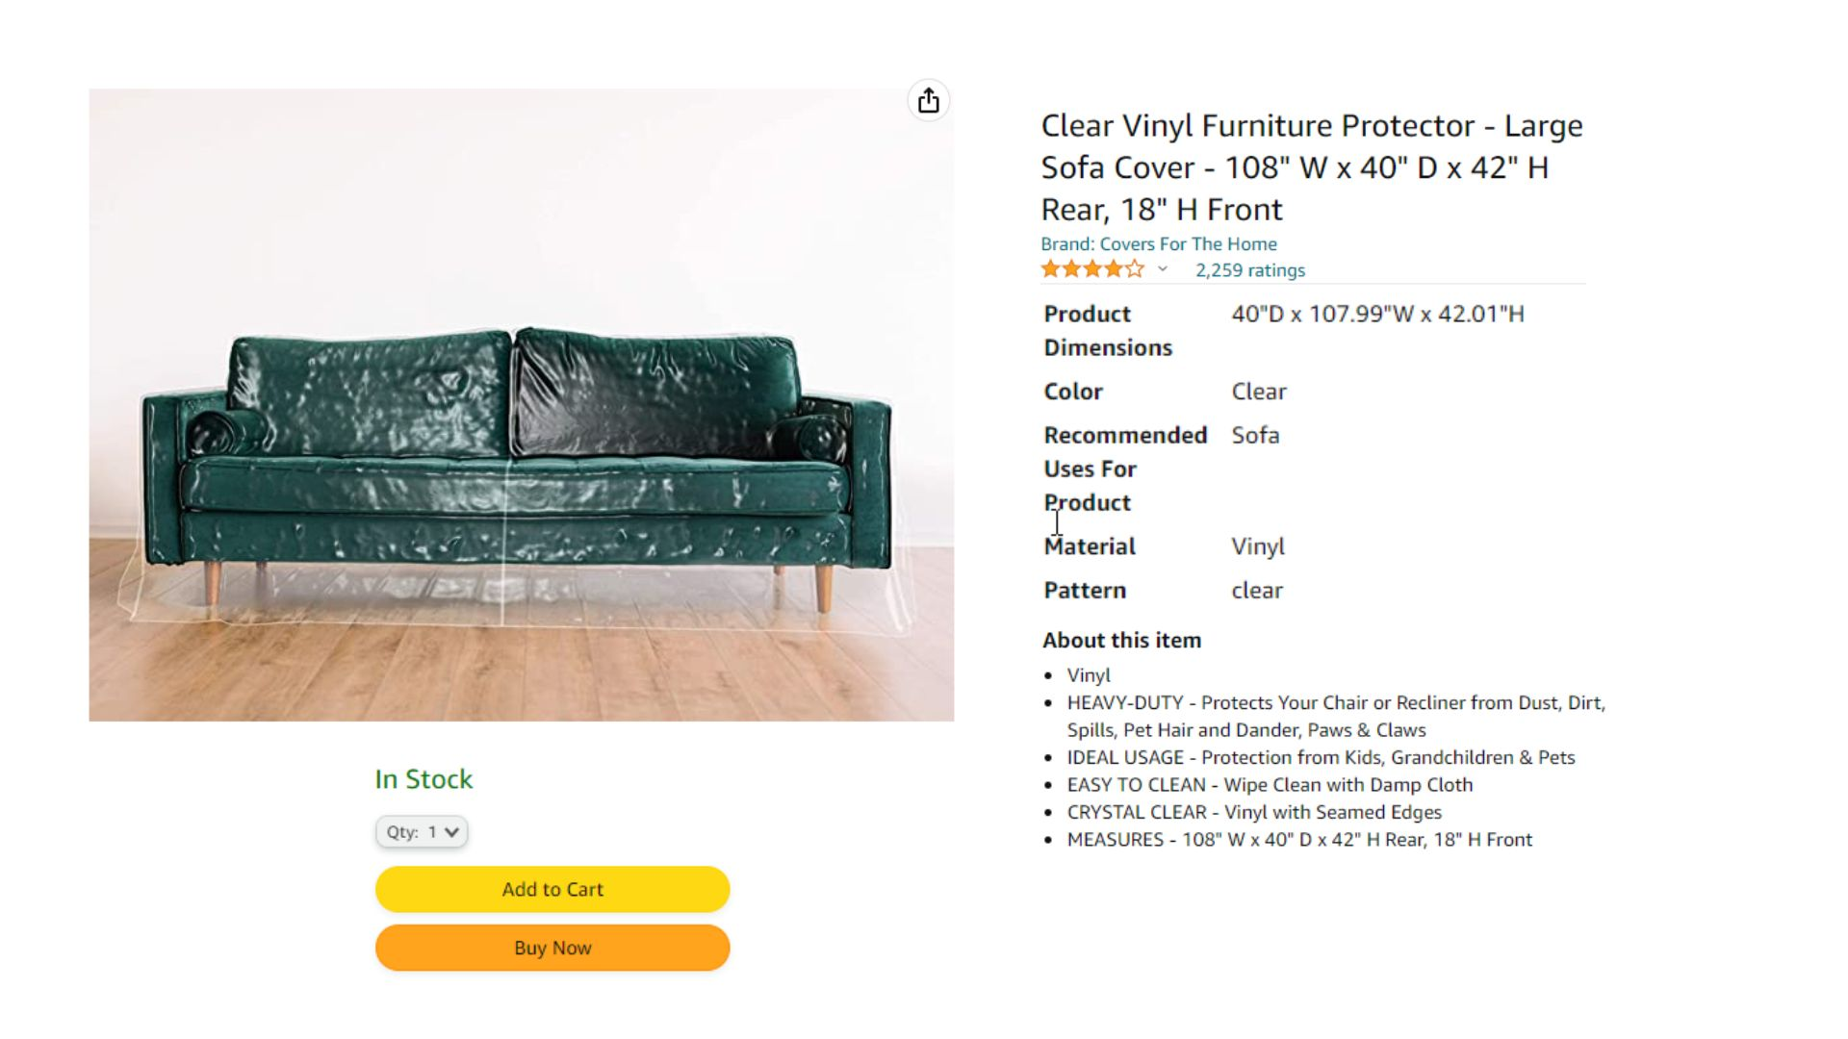Open the green sofa product image

coord(521,405)
